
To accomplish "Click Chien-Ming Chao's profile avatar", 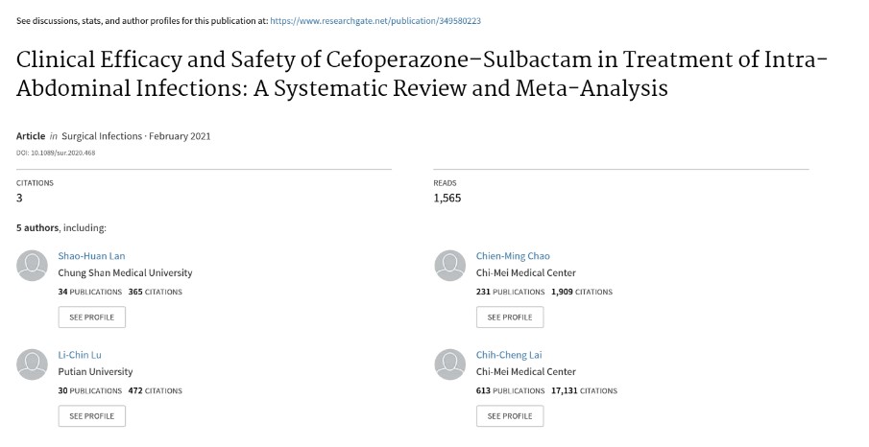I will [x=450, y=266].
